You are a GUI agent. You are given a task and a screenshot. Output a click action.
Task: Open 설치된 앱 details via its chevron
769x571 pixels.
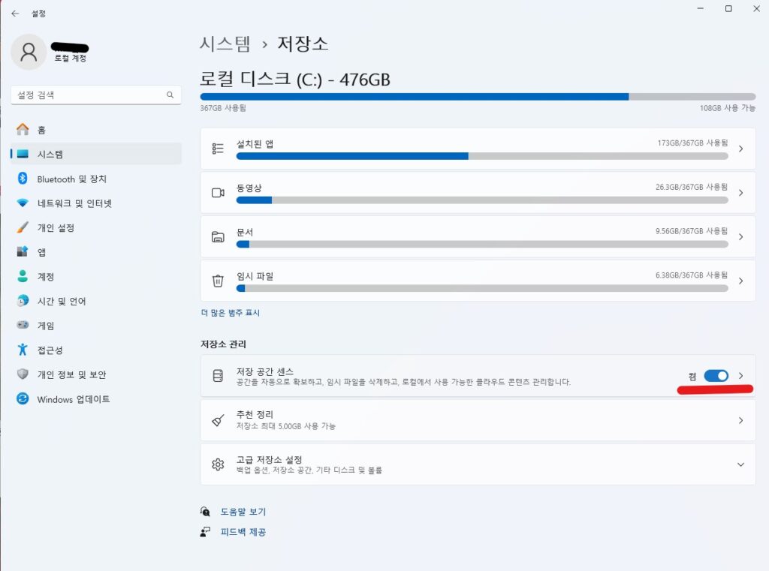[740, 149]
